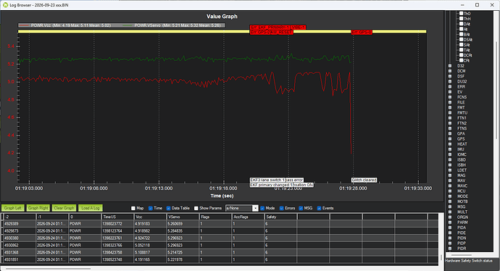Uncheck the MSG display checkbox
Viewport: 500px width, 271px height.
[301, 208]
